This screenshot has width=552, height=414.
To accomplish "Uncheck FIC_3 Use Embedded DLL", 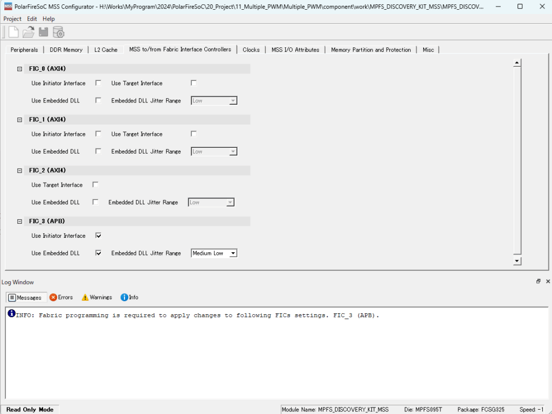I will pyautogui.click(x=98, y=253).
